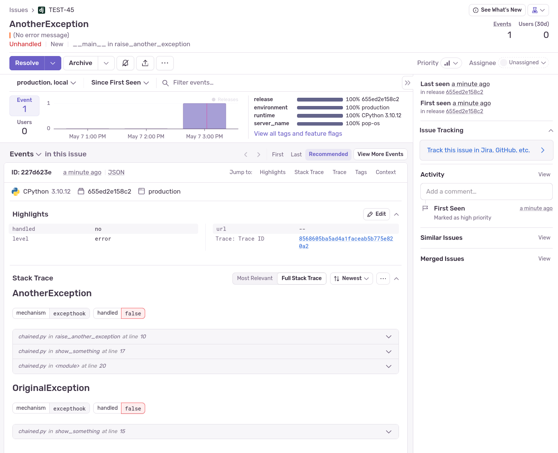Expand the raise_another_exception frame at line 10

pos(205,337)
